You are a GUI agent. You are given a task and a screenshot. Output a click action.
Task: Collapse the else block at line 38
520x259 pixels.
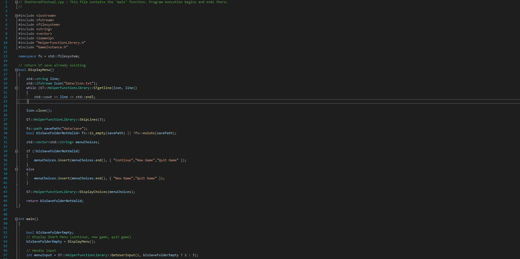[16, 169]
